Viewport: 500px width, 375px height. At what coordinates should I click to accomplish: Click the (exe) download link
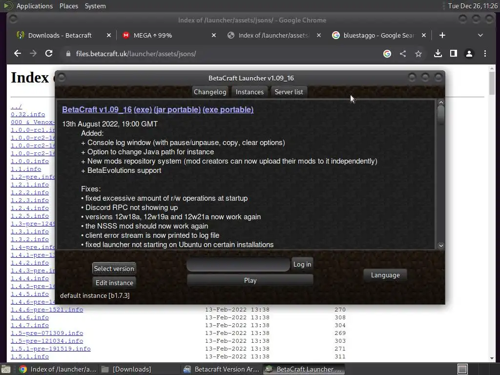(x=143, y=110)
